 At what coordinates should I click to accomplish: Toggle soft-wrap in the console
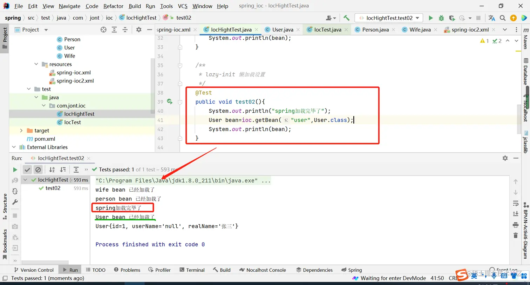pyautogui.click(x=515, y=203)
